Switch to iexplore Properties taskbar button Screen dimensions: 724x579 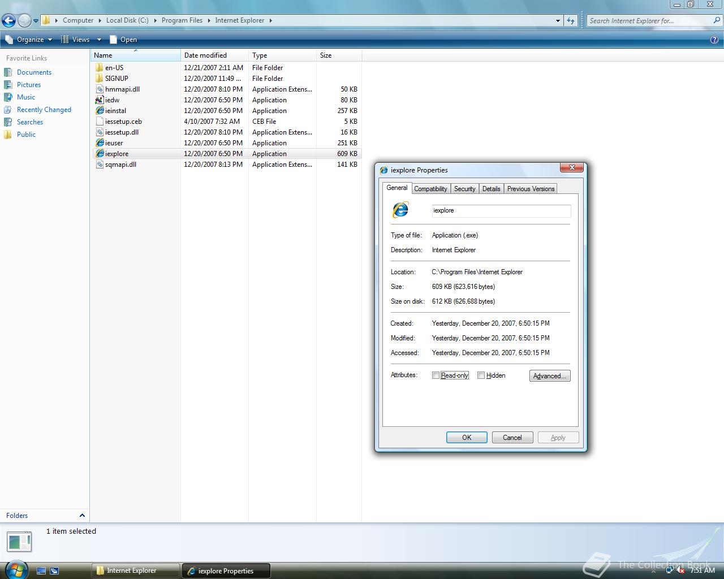point(226,571)
